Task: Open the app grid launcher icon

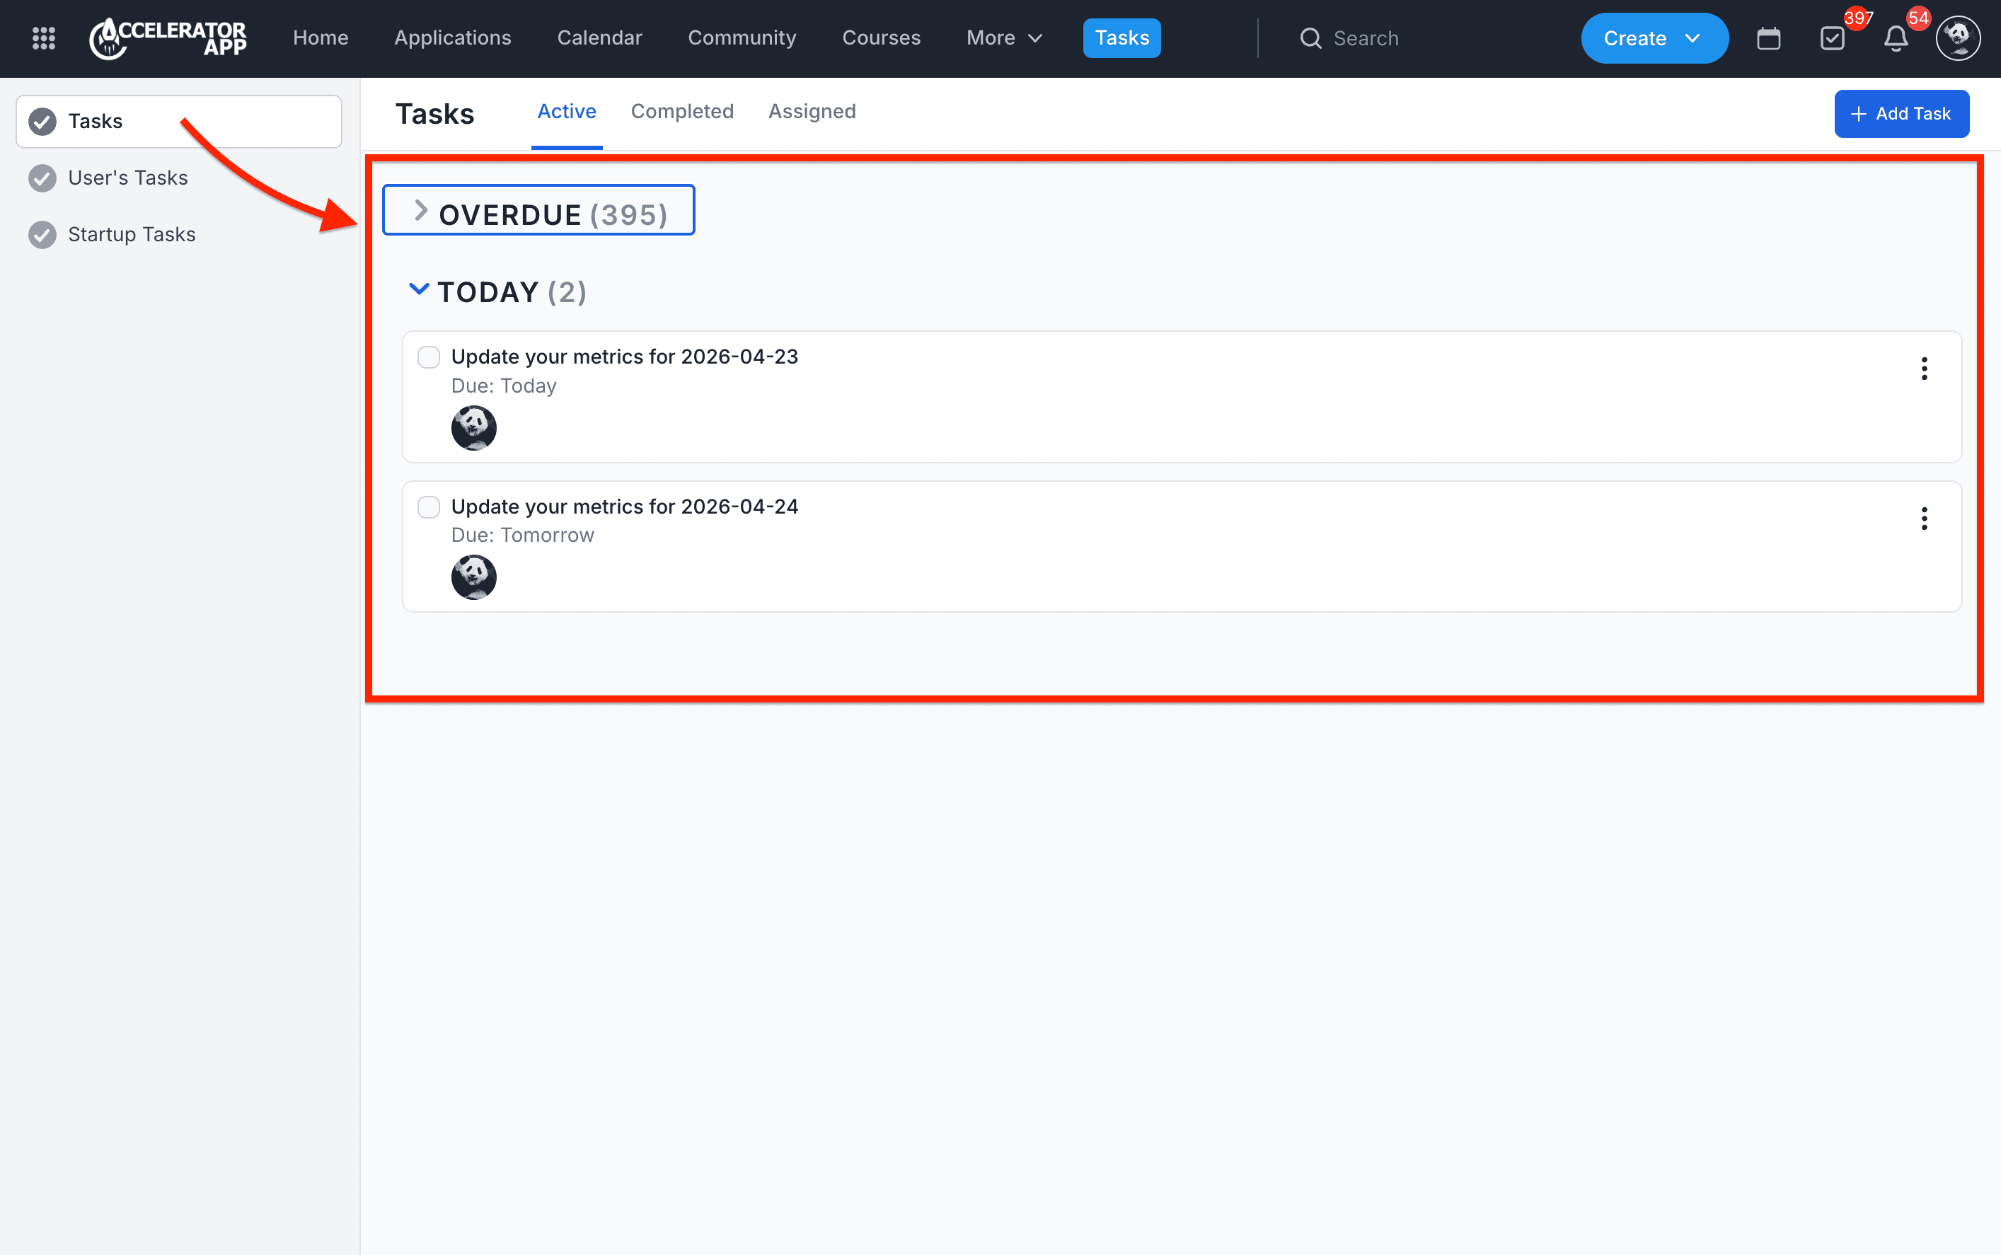Action: [x=43, y=38]
